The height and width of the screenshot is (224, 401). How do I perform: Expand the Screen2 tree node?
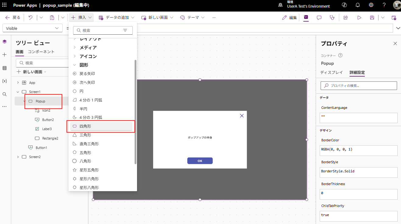tap(18, 157)
